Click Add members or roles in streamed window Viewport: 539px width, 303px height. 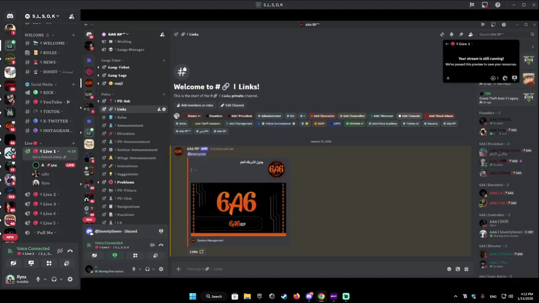click(x=195, y=105)
